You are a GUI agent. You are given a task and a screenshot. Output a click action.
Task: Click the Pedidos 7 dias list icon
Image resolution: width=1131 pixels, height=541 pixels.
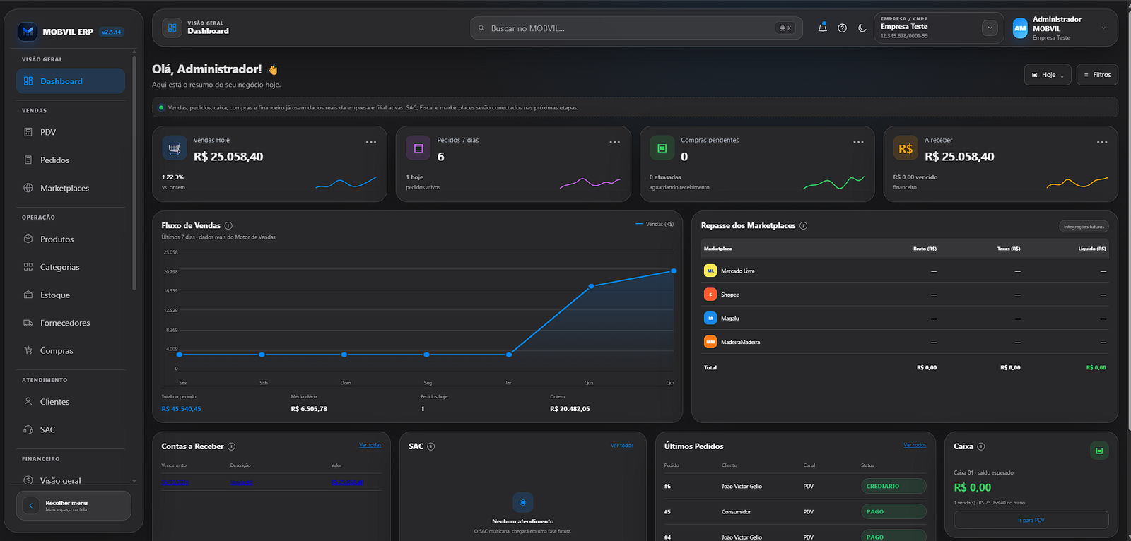[x=418, y=148]
